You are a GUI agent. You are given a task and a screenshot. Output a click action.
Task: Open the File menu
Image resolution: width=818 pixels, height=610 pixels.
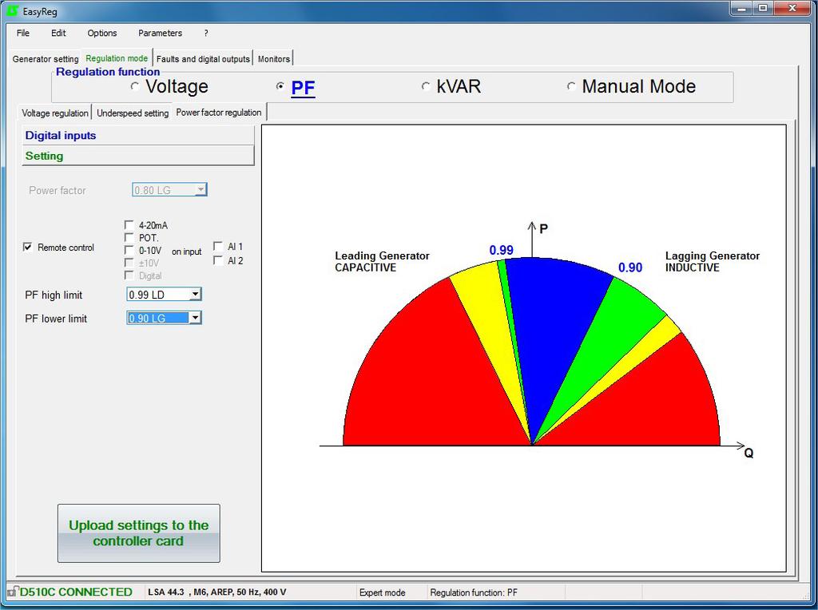23,33
